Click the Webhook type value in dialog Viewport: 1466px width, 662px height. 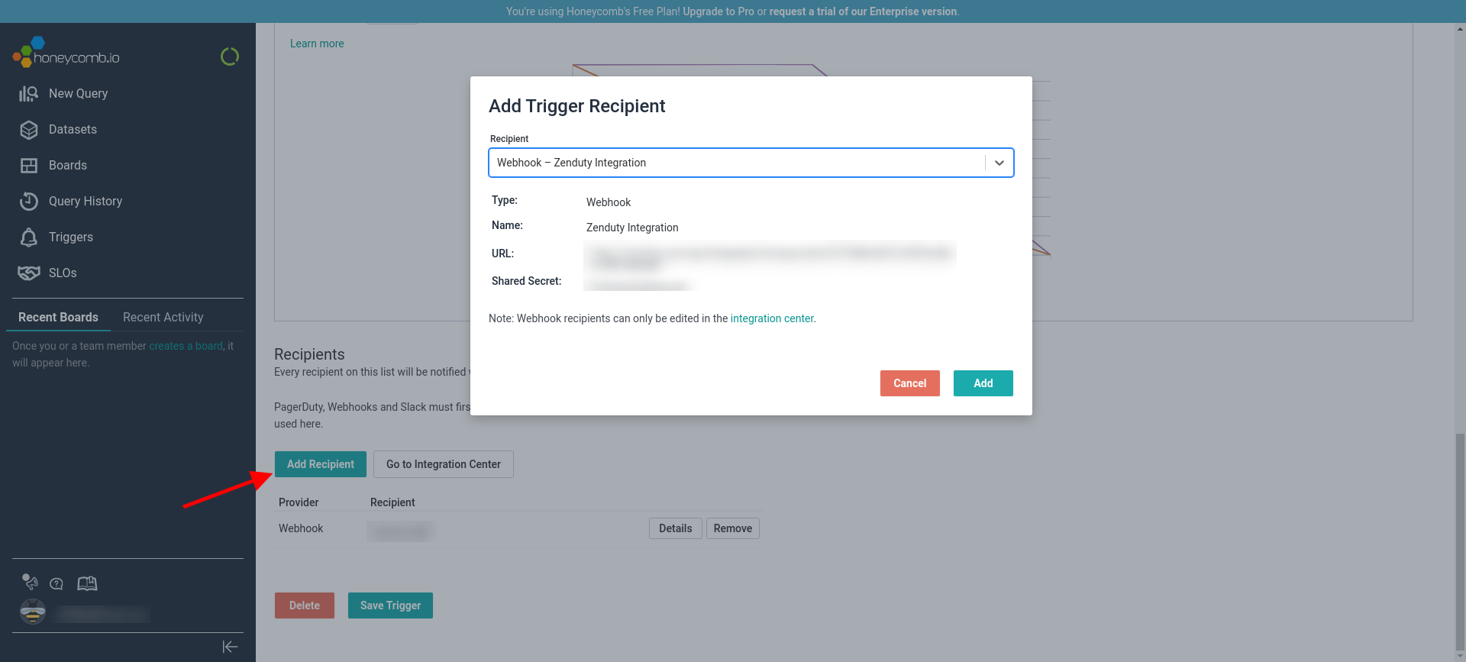coord(609,202)
